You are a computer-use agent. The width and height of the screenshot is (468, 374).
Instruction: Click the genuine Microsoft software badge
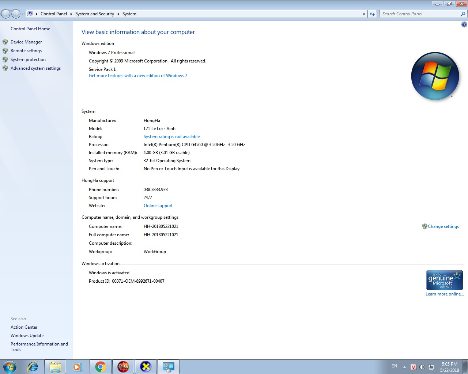pos(444,280)
